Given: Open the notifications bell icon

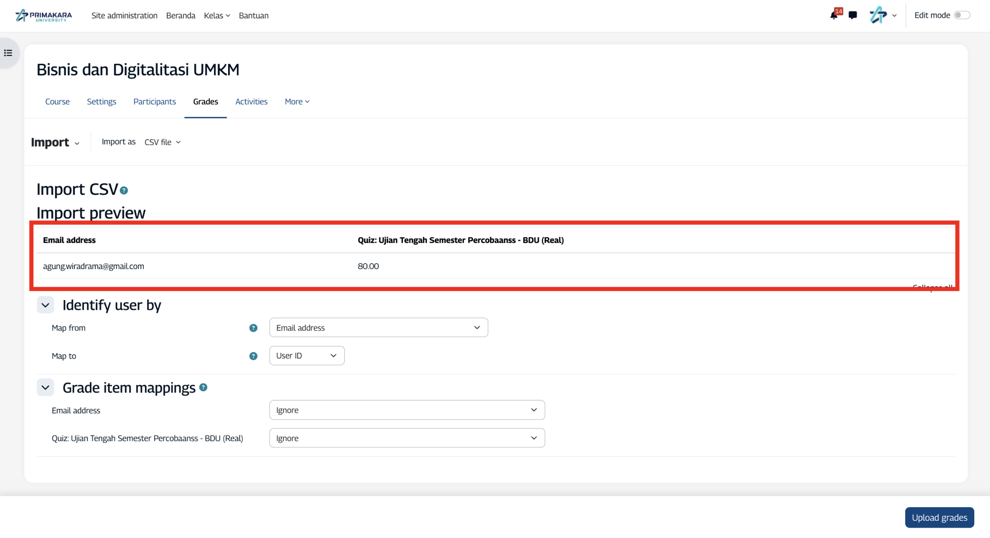Looking at the screenshot, I should [x=834, y=15].
